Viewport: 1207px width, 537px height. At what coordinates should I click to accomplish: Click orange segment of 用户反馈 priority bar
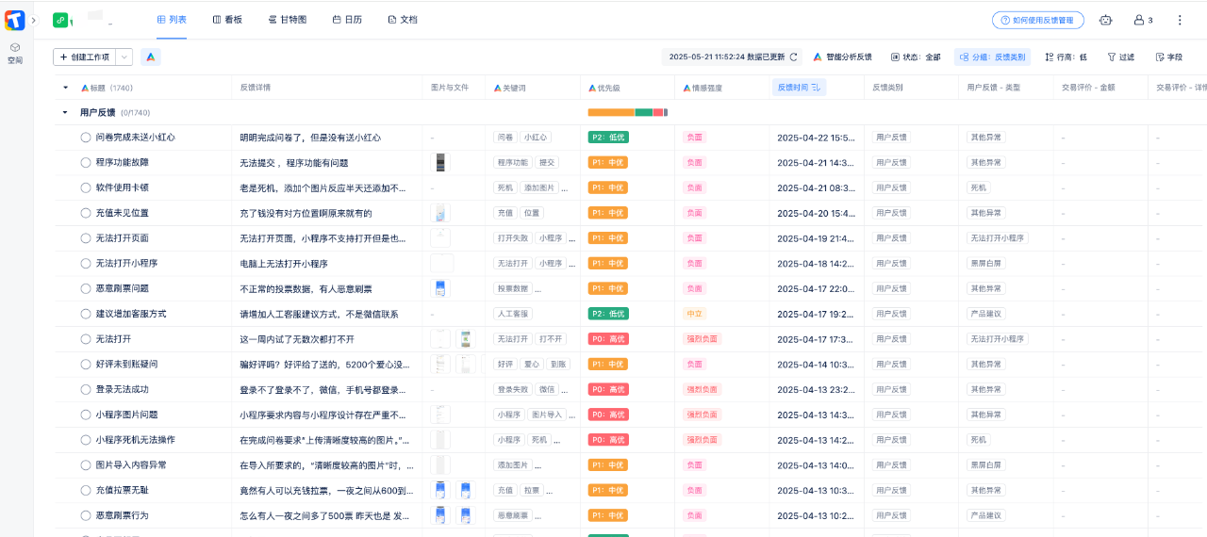611,113
